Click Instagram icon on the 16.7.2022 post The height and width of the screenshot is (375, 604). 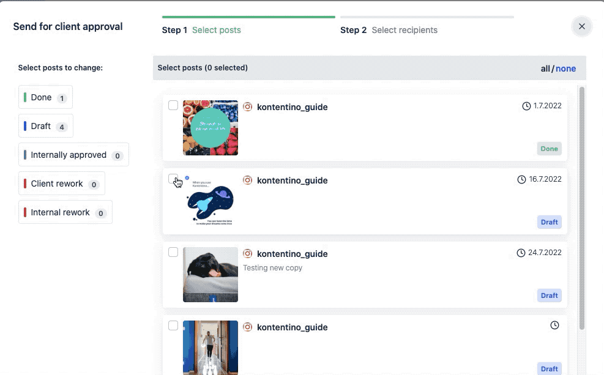[248, 180]
